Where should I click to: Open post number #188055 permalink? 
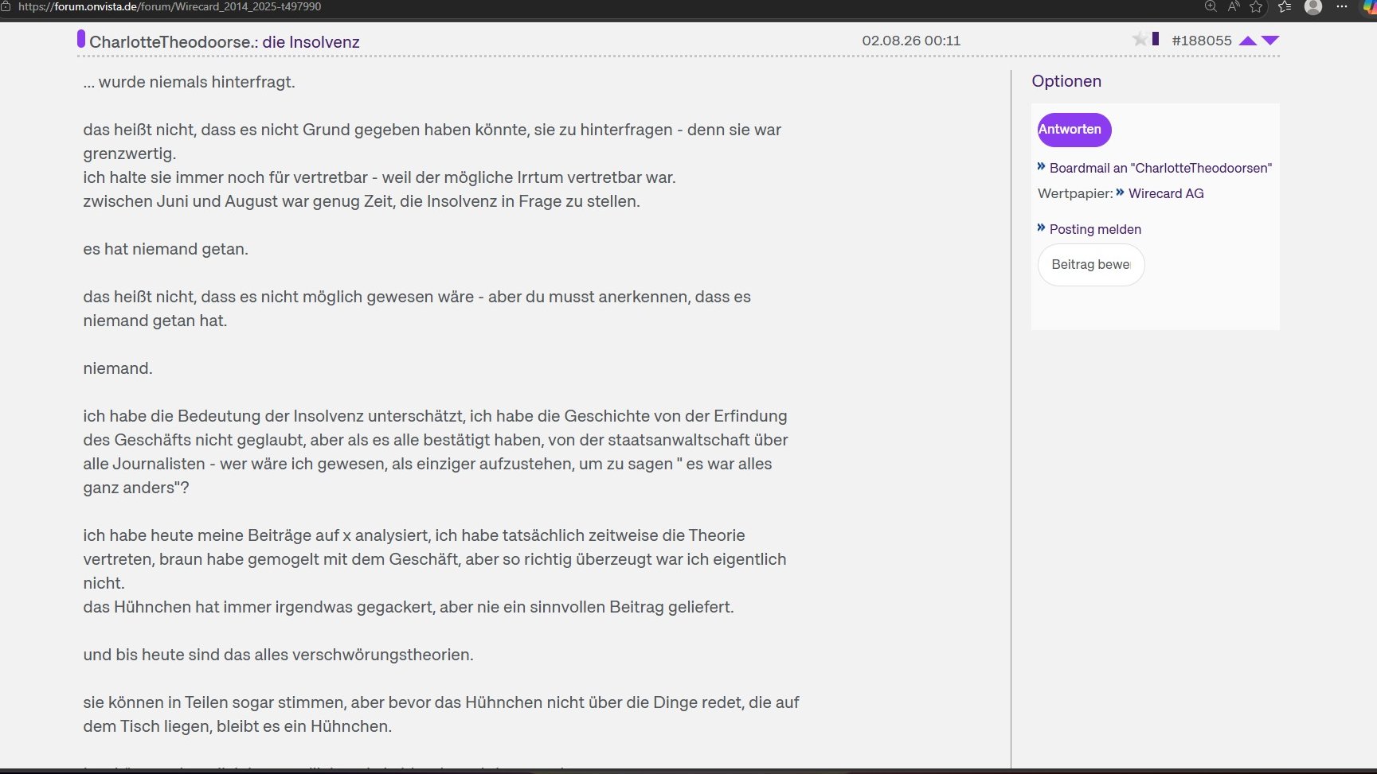(x=1202, y=41)
